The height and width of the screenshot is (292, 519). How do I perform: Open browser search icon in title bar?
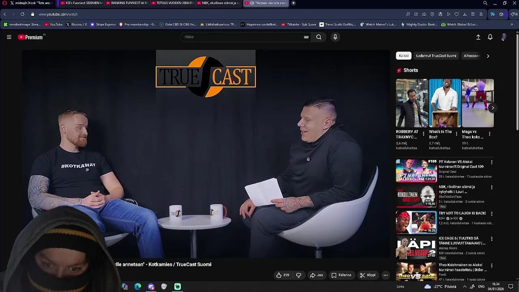click(485, 3)
